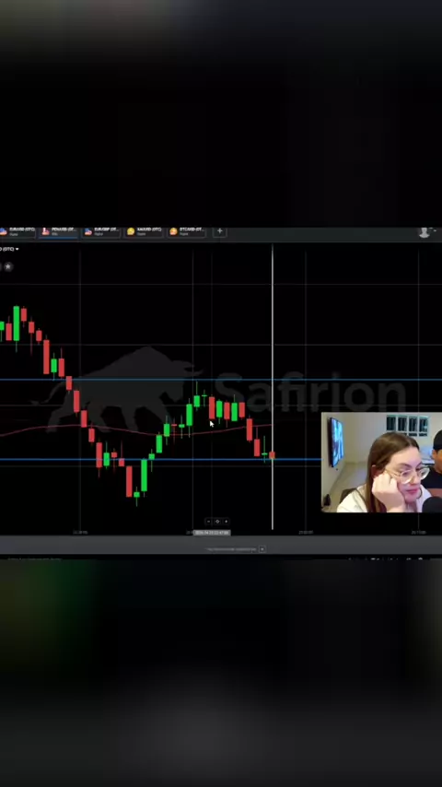The height and width of the screenshot is (787, 442).
Task: Open the BTC/USD (OTC) bitcoin tab
Action: coord(187,231)
